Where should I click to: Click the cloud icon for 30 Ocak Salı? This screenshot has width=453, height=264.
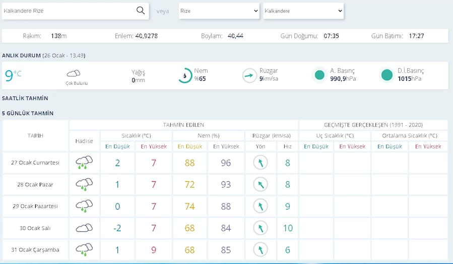(x=84, y=228)
